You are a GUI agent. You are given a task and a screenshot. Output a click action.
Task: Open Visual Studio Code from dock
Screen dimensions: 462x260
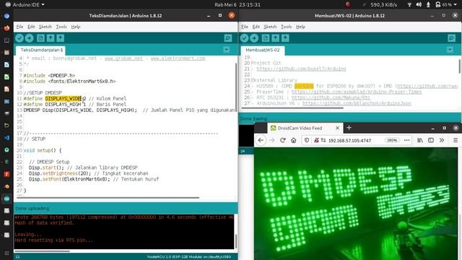point(6,138)
